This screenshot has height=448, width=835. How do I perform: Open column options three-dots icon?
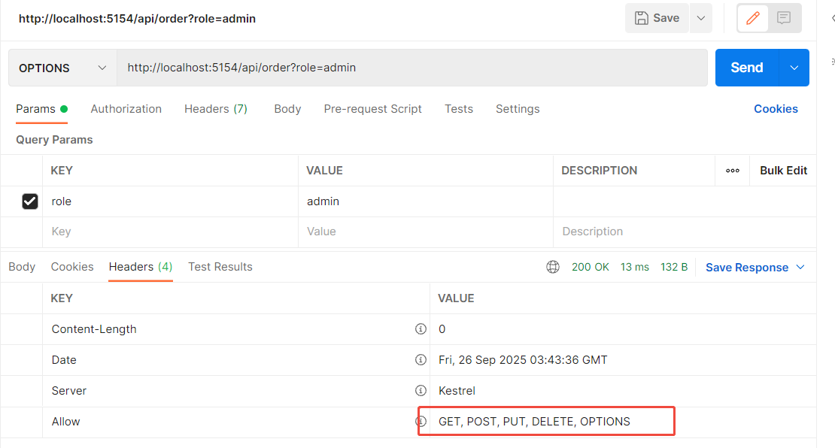(x=733, y=171)
